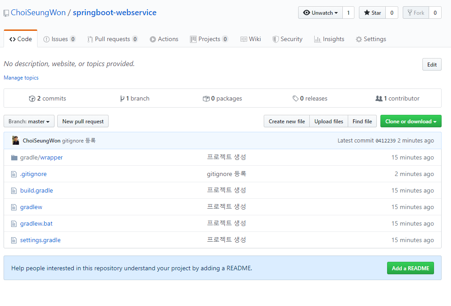Click ChoiSeungWon's avatar thumbnail in commit bar

click(x=16, y=140)
